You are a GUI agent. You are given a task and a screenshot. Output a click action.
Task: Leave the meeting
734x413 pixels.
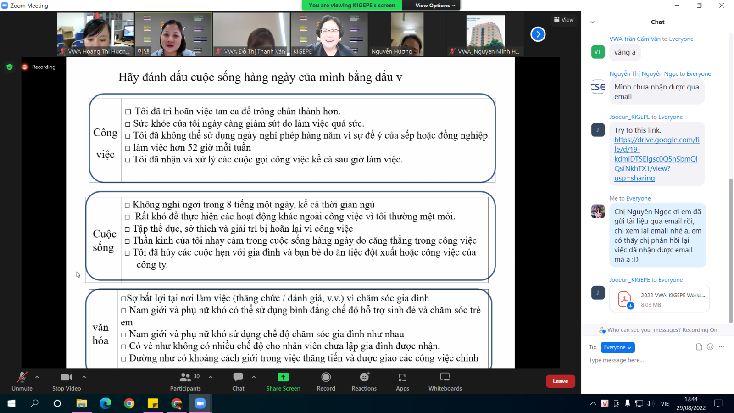560,381
